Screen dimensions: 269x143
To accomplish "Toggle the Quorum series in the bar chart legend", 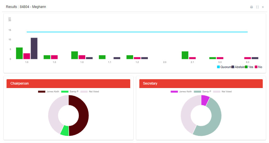I will pos(224,67).
